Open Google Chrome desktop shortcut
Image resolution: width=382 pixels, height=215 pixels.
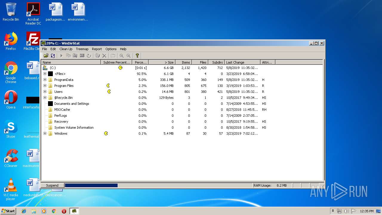[x=11, y=73]
